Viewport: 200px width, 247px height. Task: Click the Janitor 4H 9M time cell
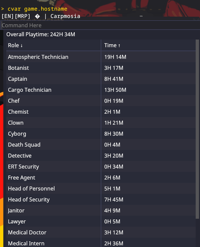[x=112, y=210]
